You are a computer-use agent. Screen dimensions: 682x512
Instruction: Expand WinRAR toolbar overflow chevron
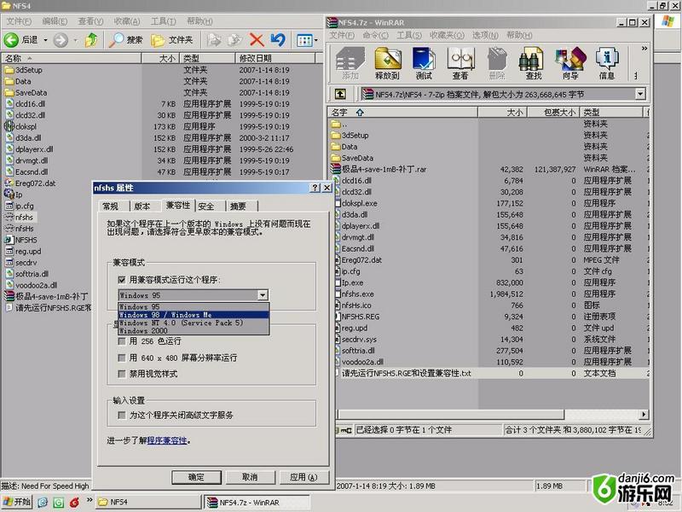click(x=644, y=49)
